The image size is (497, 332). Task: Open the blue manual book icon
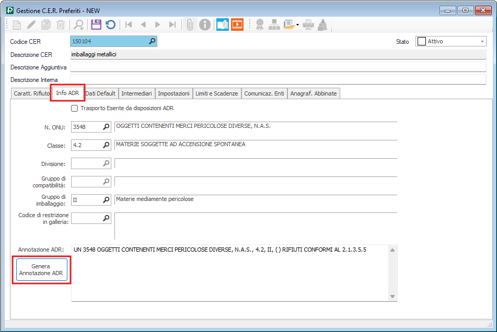coord(222,25)
